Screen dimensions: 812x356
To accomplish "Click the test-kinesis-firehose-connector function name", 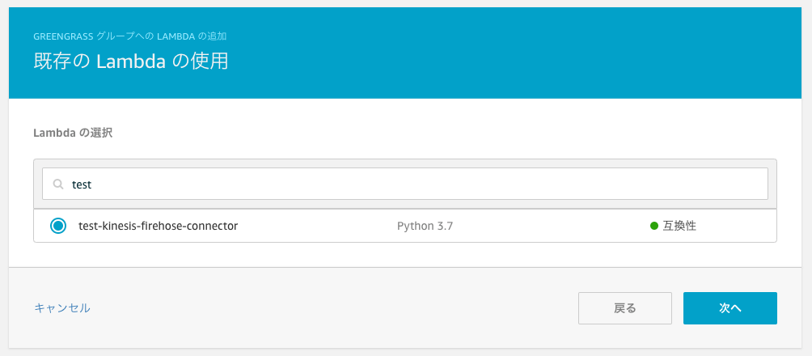I will [x=158, y=226].
